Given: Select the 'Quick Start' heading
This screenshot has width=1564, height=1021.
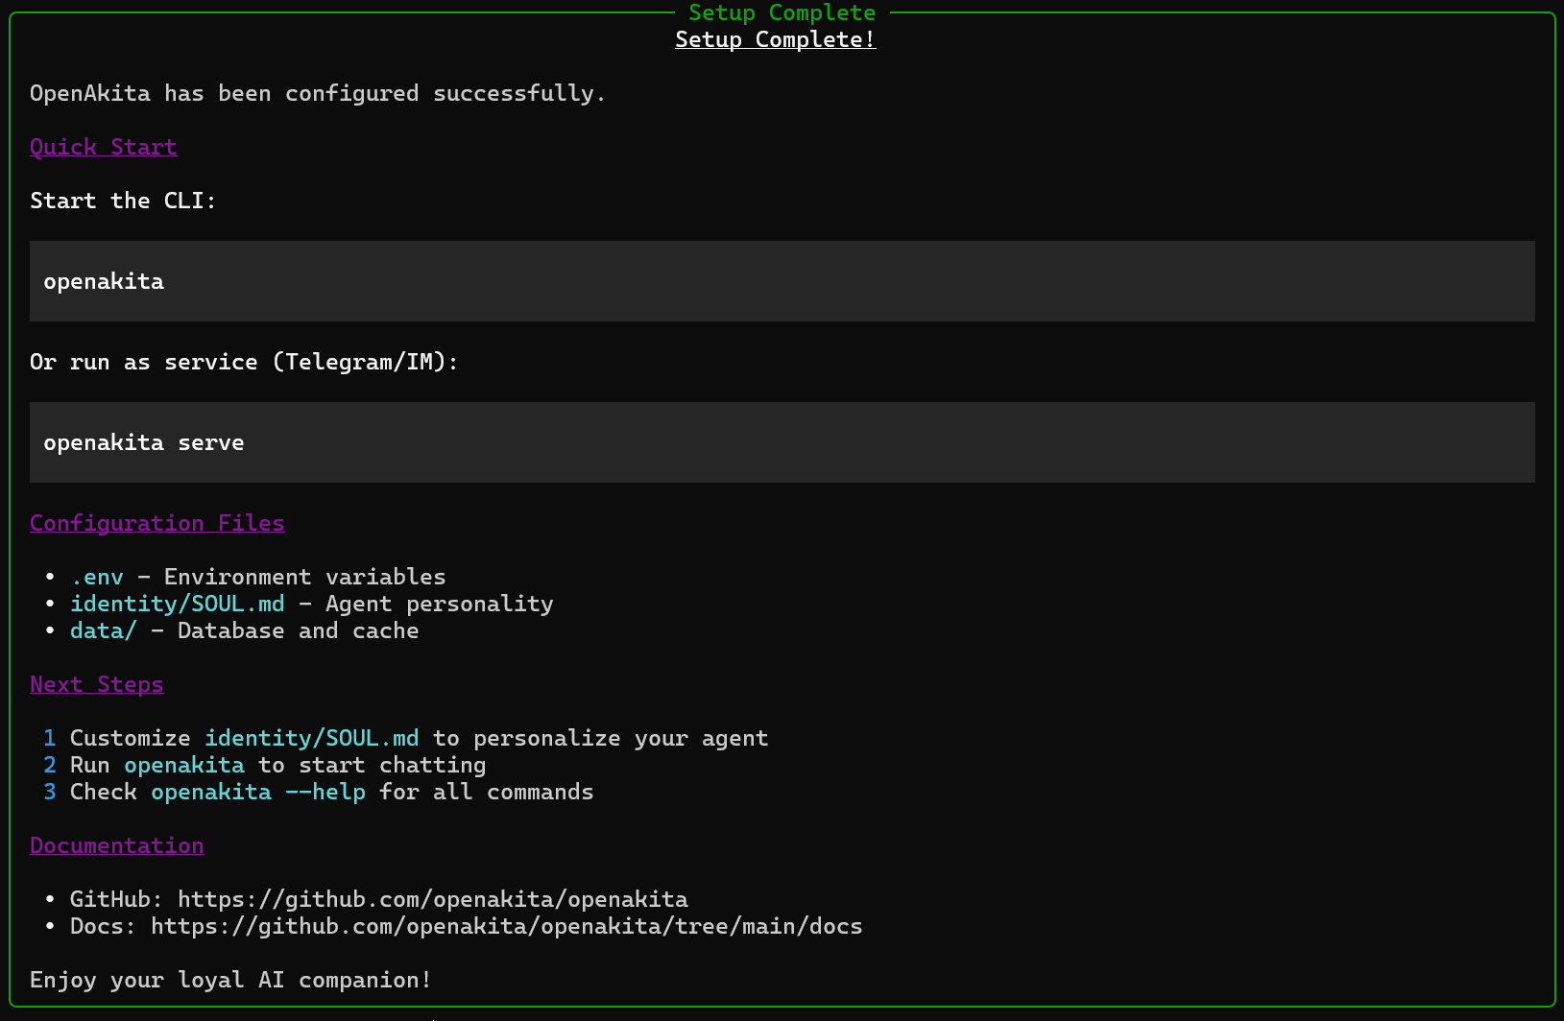Looking at the screenshot, I should [x=104, y=148].
